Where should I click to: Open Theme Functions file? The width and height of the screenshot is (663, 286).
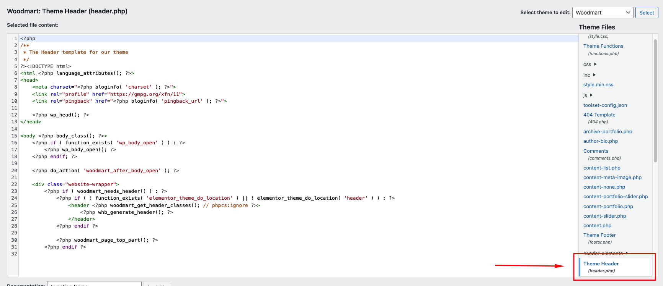(x=603, y=46)
